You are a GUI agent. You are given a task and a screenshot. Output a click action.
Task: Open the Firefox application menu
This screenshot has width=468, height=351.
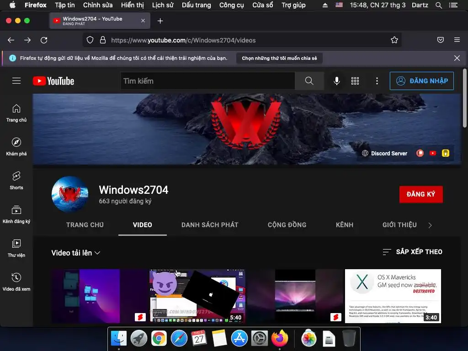(x=457, y=40)
